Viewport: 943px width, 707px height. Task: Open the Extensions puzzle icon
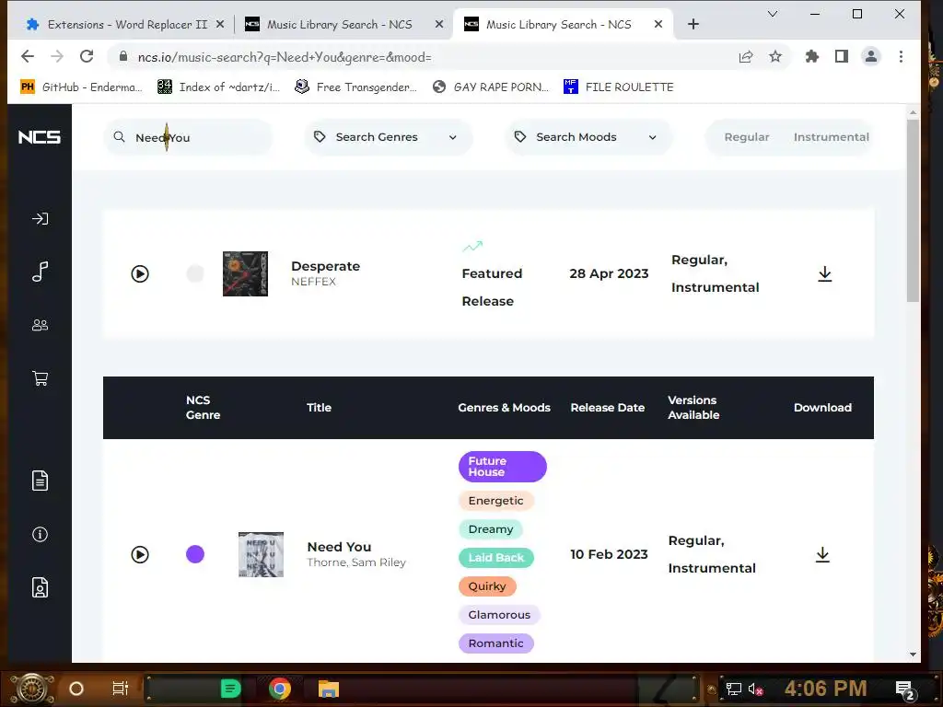812,56
